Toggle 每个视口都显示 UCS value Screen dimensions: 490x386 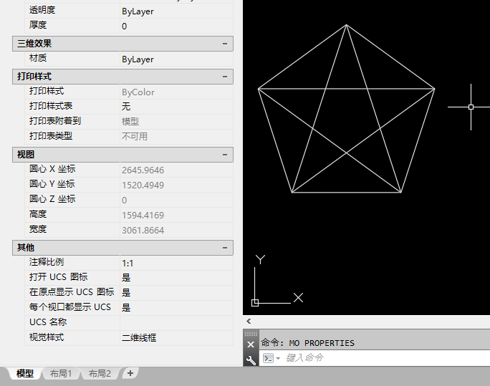coord(176,308)
